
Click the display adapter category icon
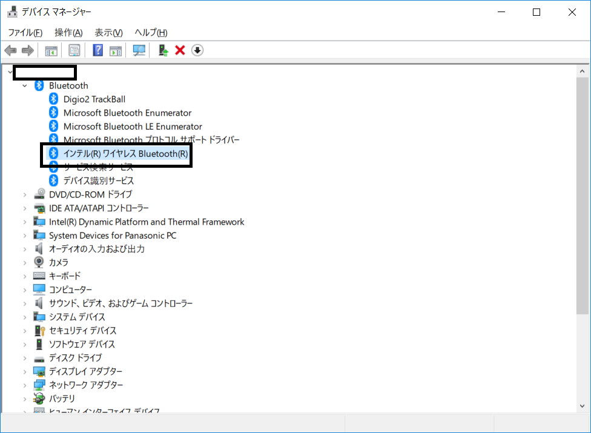[39, 371]
